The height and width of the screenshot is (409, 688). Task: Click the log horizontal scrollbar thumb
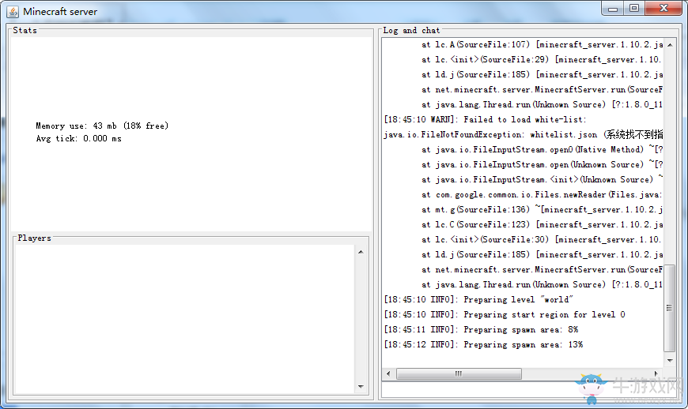[x=459, y=373]
